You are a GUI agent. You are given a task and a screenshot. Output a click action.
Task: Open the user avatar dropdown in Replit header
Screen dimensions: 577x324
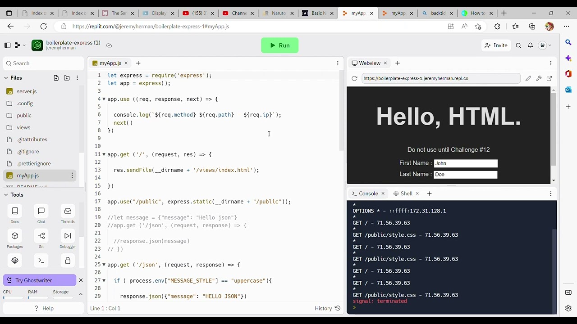(x=545, y=45)
